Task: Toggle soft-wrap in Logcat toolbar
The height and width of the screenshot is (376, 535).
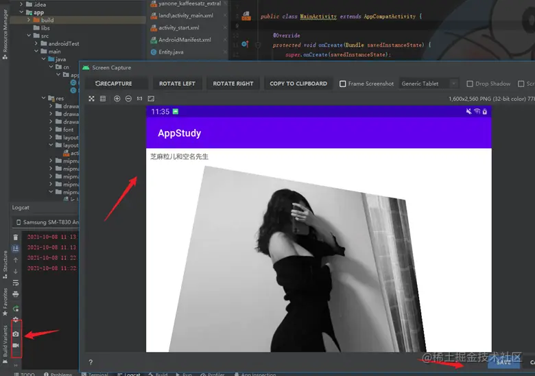Action: click(x=15, y=283)
